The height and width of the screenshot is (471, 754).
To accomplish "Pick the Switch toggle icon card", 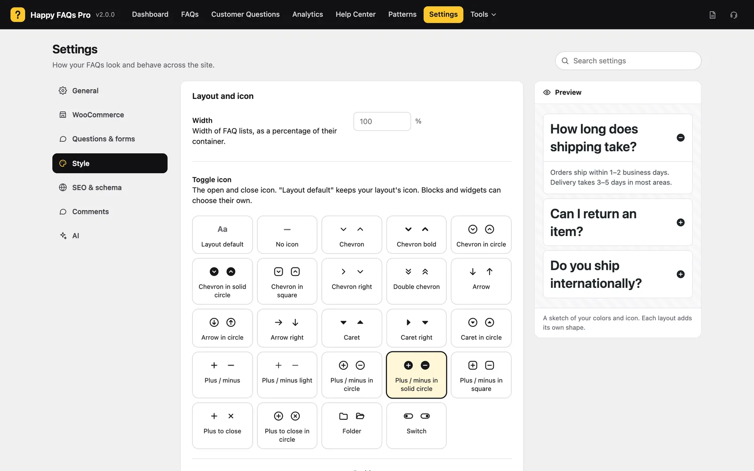I will tap(417, 426).
